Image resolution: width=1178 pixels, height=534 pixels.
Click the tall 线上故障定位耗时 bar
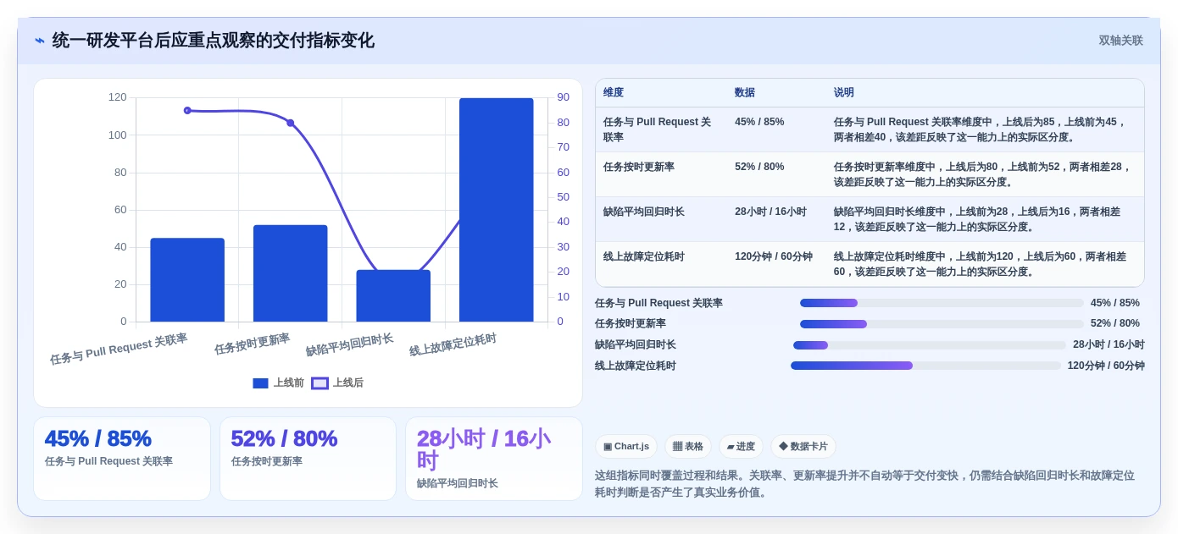coord(497,210)
